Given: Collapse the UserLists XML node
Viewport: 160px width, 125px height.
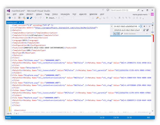Looking at the screenshot, I should (11, 110).
